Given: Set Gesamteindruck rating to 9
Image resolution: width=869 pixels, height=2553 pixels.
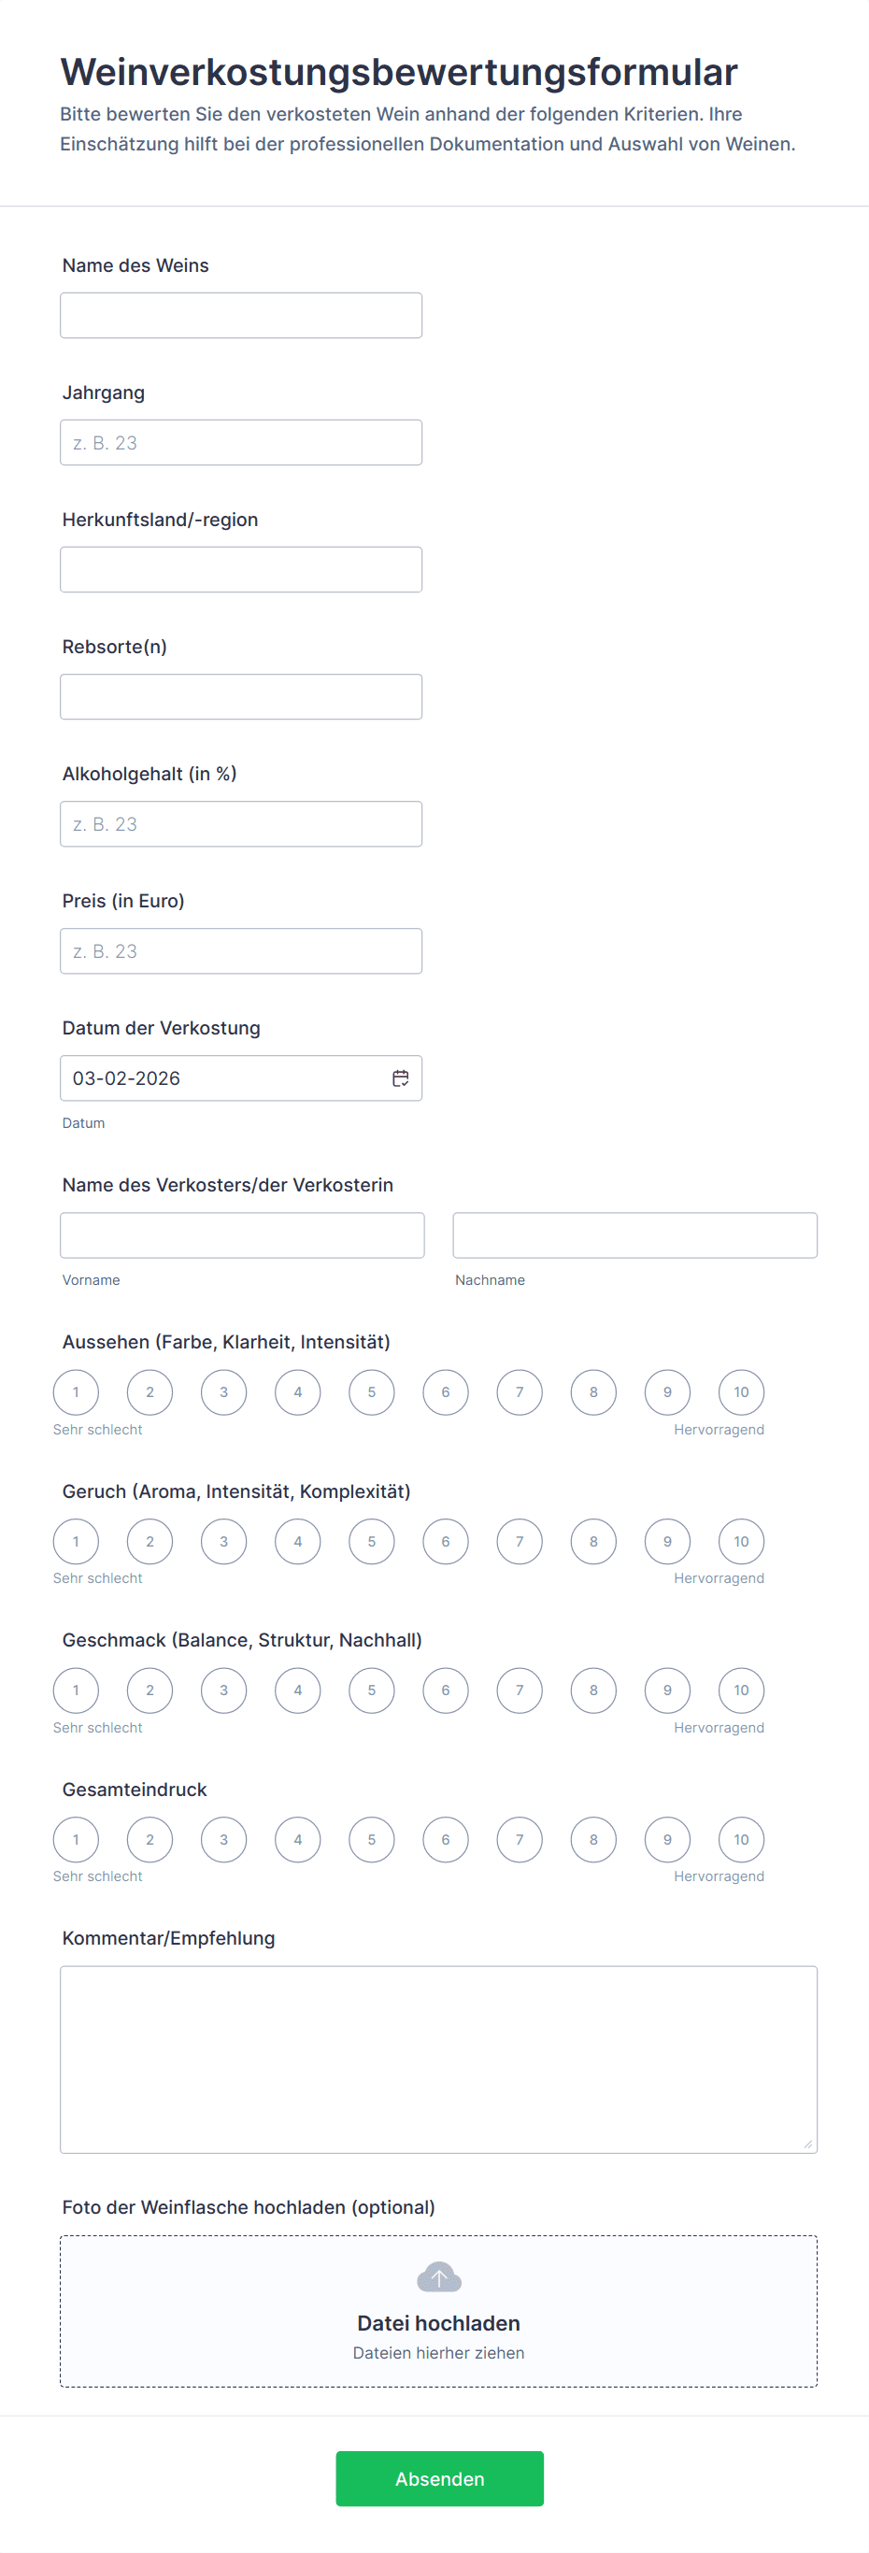Looking at the screenshot, I should click(x=667, y=1839).
